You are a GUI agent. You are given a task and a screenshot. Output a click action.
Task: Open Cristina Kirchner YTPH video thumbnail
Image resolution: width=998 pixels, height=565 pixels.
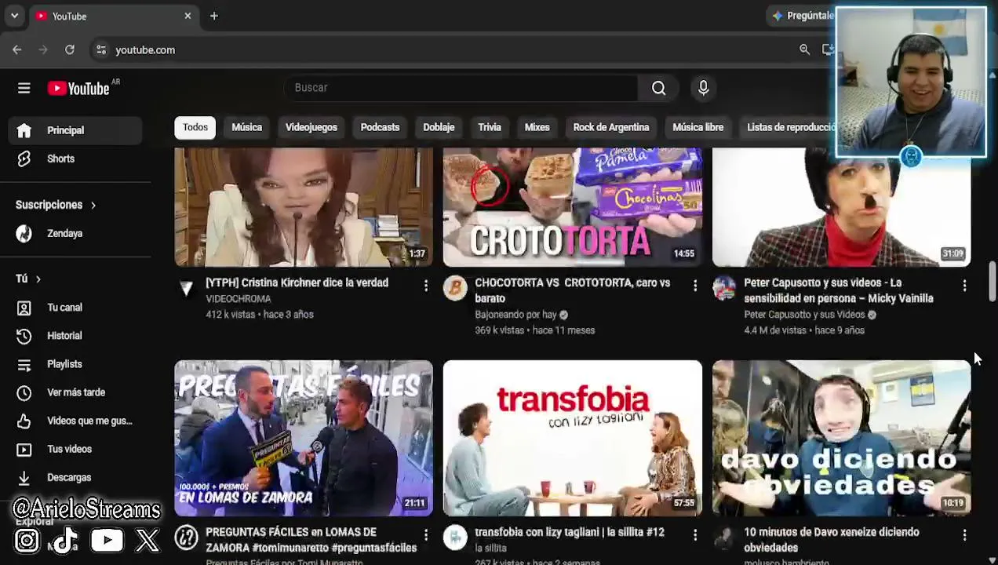point(304,207)
